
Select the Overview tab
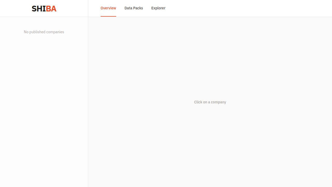[x=108, y=8]
